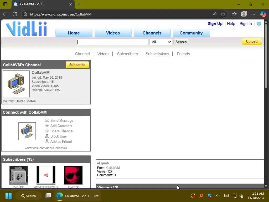Open the Videos navigation tab

point(113,33)
